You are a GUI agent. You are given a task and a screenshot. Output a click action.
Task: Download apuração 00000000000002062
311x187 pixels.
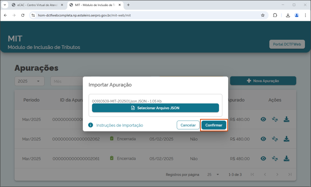point(286,139)
